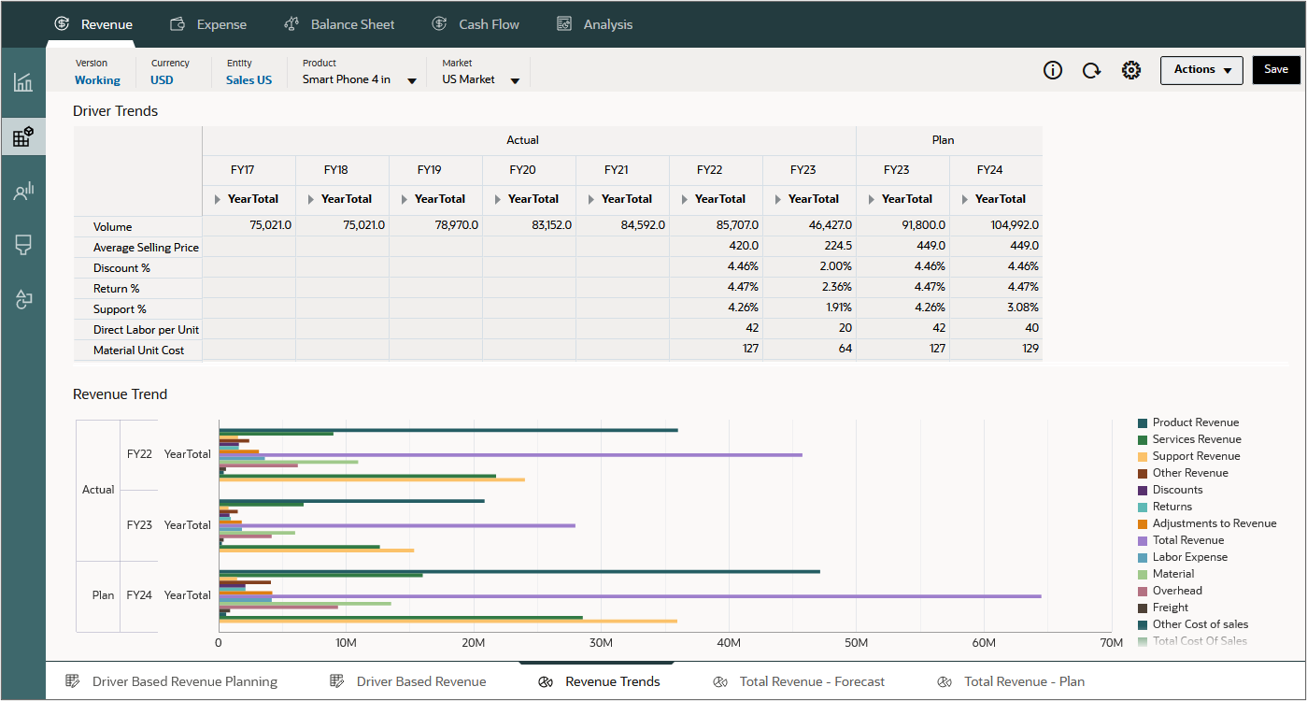1307x701 pixels.
Task: Click the refresh icon in header
Action: pyautogui.click(x=1091, y=70)
